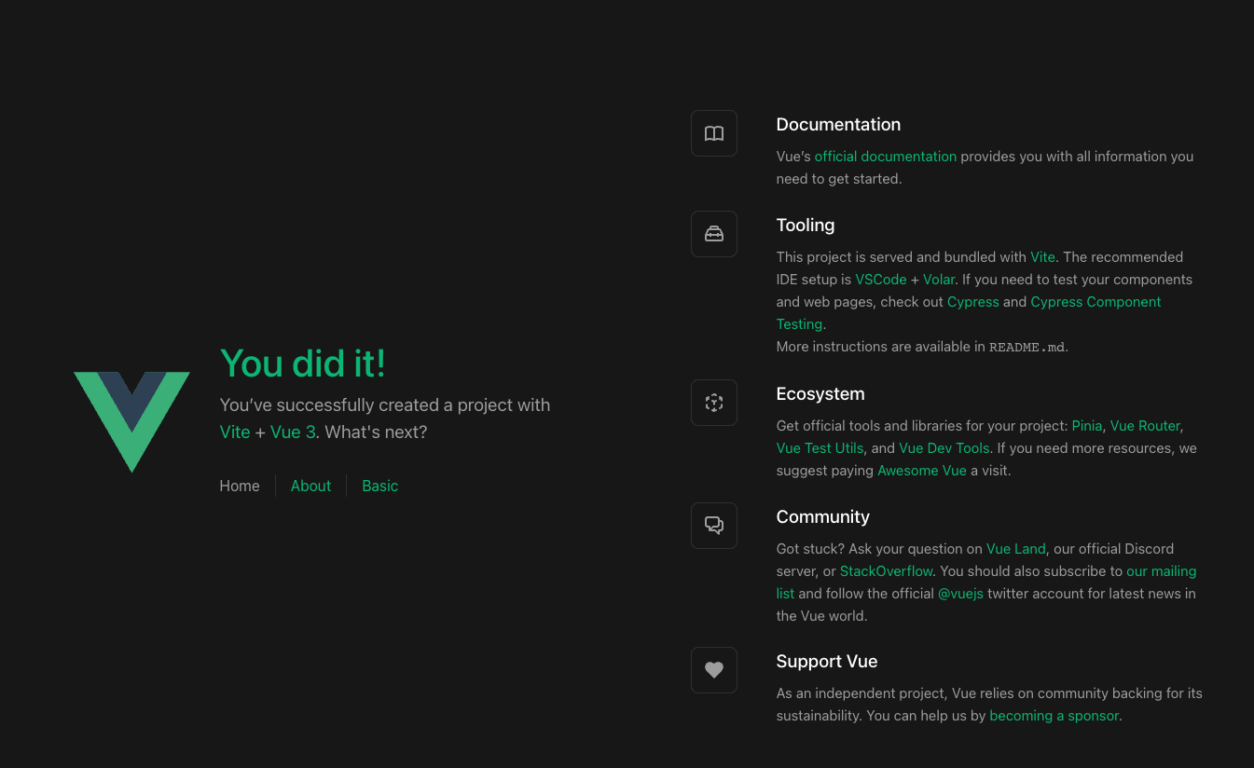Open the Vue Dev Tools link
1254x768 pixels.
pos(944,447)
